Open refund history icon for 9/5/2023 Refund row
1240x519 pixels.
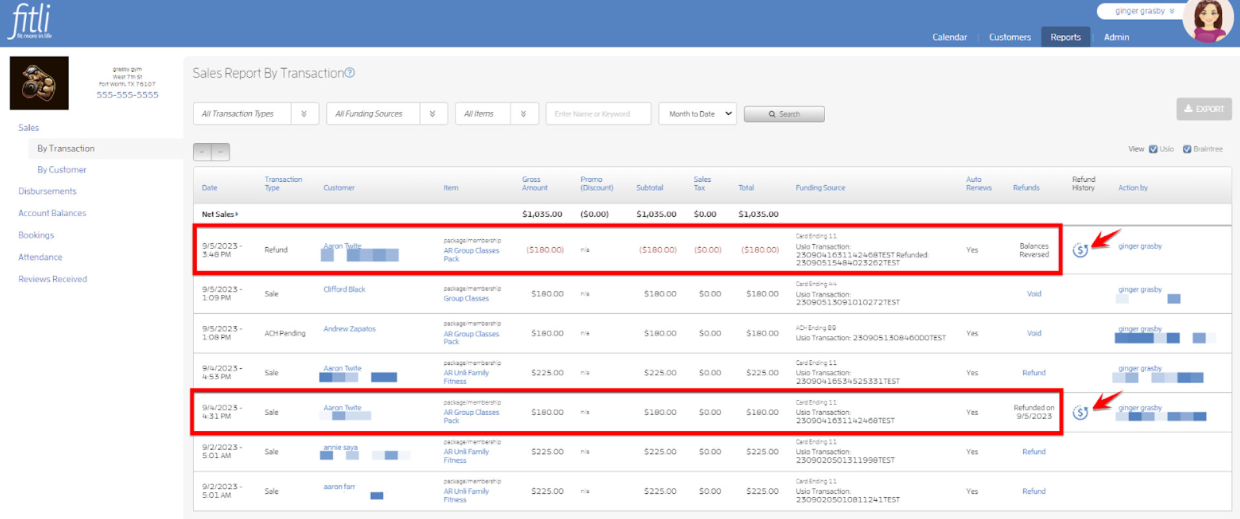click(x=1080, y=250)
